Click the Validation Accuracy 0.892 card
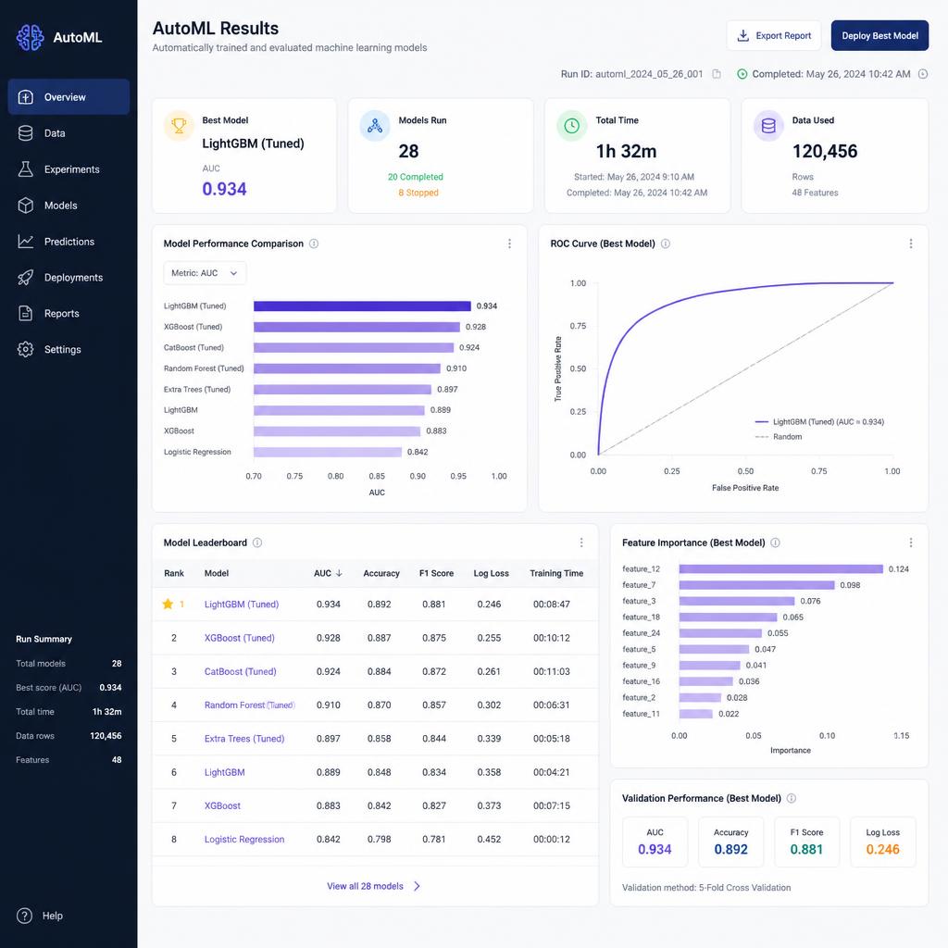948x948 pixels. (x=731, y=842)
